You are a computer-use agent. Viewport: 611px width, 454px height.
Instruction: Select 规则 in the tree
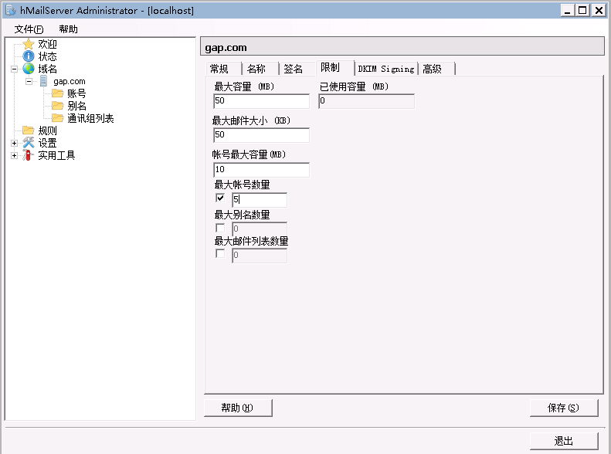coord(48,130)
